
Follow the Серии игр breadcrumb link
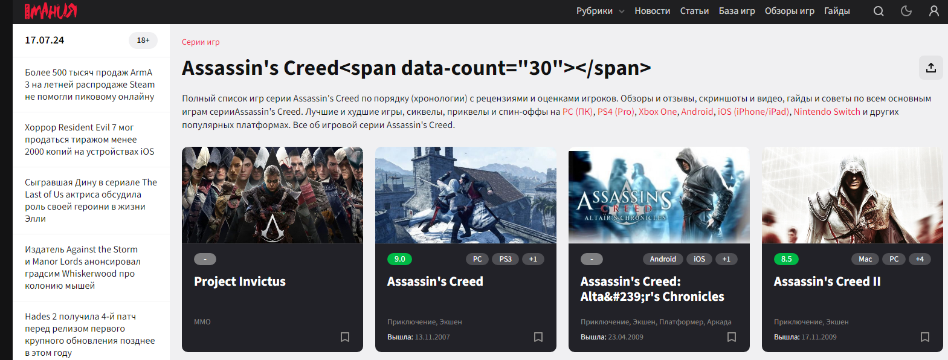coord(201,42)
